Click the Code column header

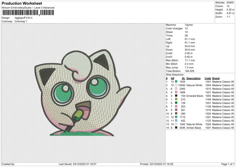[x=208, y=78]
